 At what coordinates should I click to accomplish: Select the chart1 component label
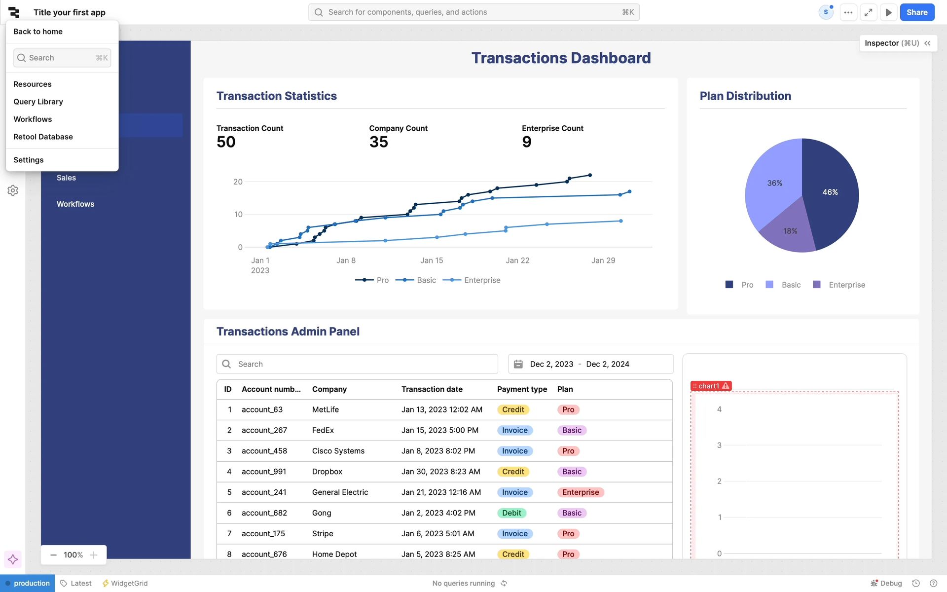[x=709, y=386]
